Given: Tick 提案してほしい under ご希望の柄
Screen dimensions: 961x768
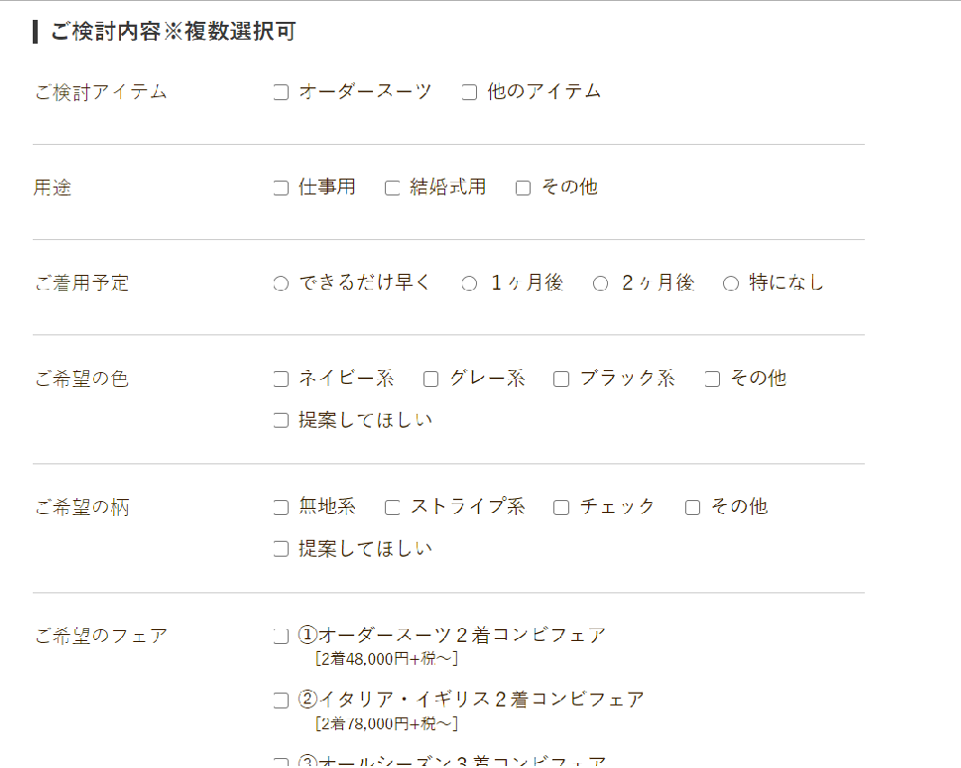Looking at the screenshot, I should coord(281,549).
